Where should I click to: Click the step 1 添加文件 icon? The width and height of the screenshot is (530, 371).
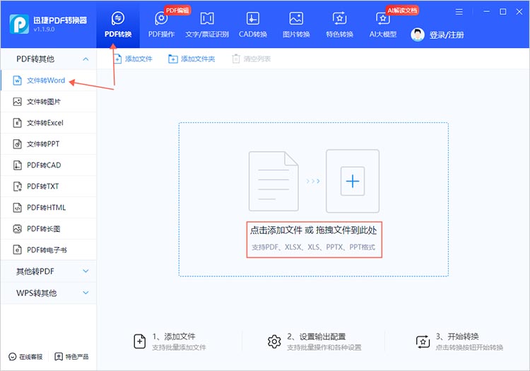click(140, 341)
